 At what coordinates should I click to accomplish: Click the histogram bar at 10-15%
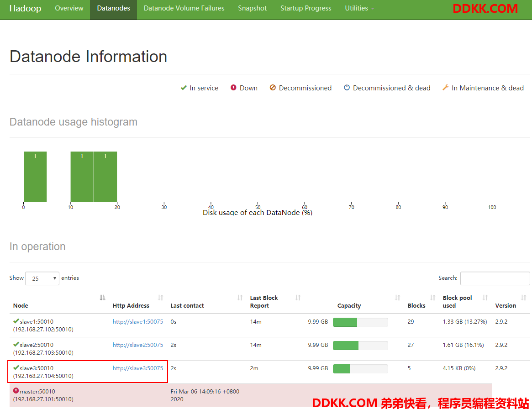[82, 177]
